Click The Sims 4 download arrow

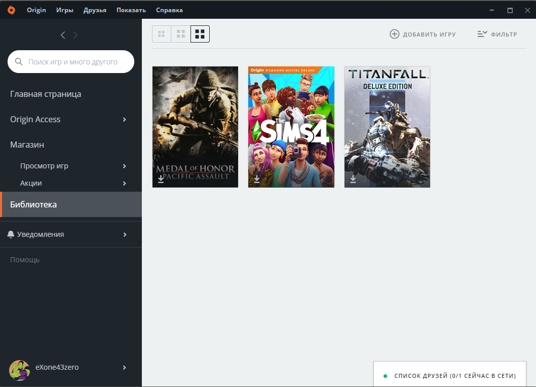coord(257,179)
